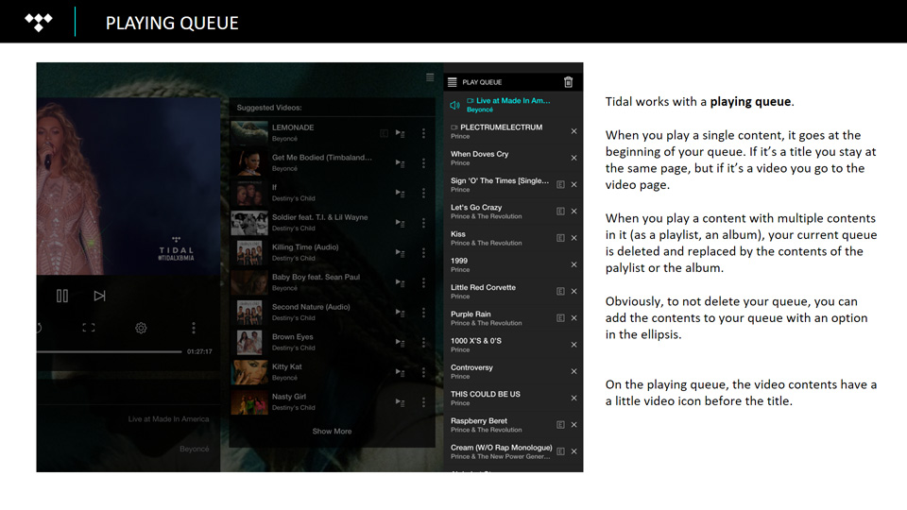
Task: Add Killing Time (Audio) to play queue
Action: pyautogui.click(x=400, y=253)
